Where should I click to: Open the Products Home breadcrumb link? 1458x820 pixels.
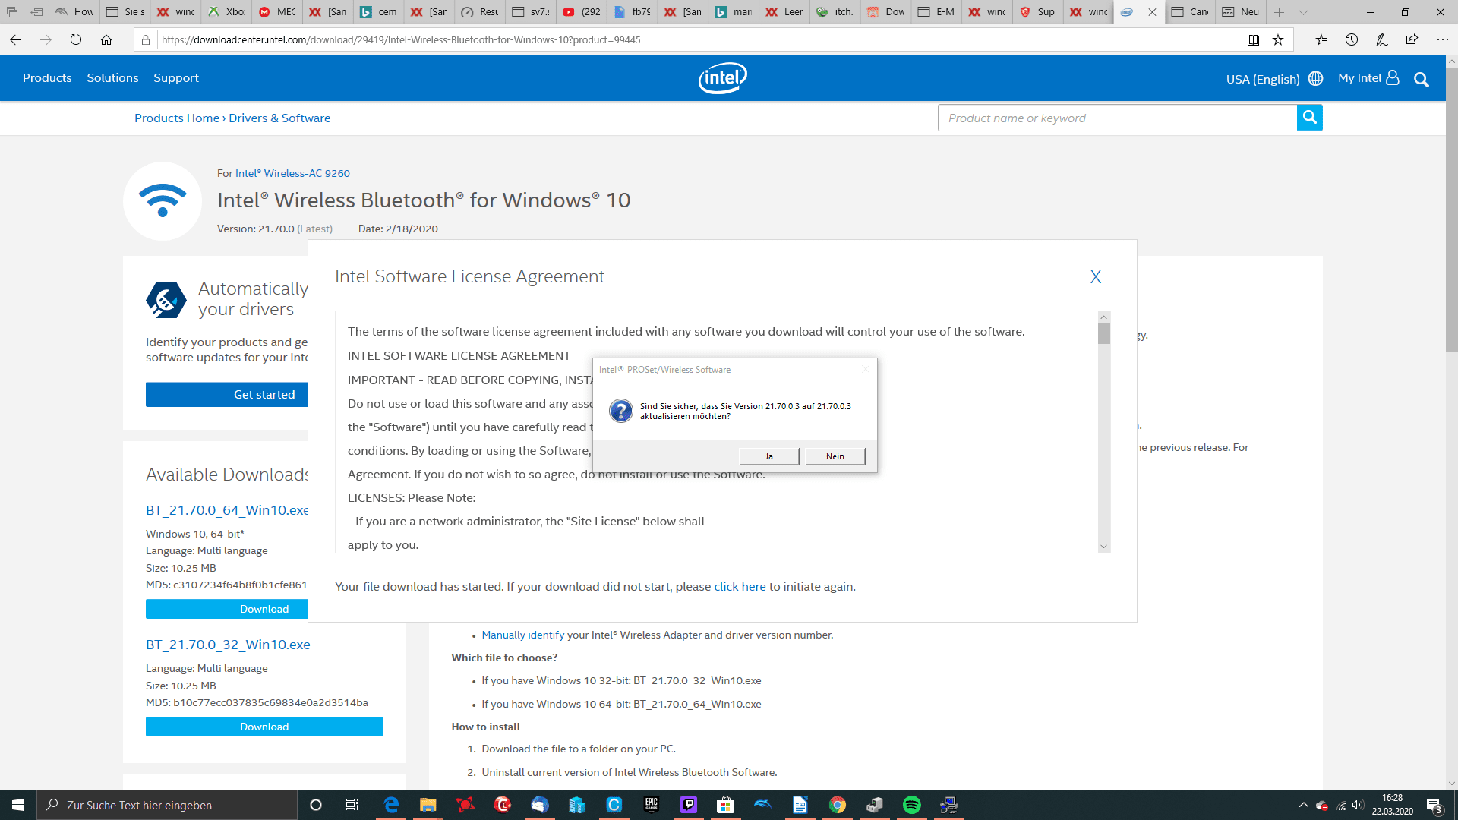177,118
